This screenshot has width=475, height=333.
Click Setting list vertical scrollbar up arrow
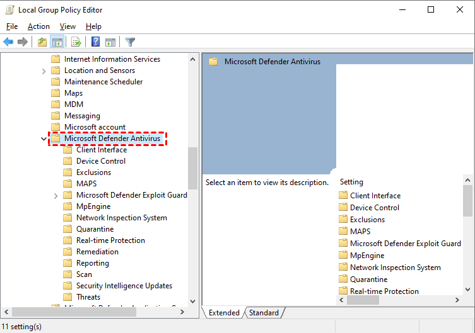(467, 180)
